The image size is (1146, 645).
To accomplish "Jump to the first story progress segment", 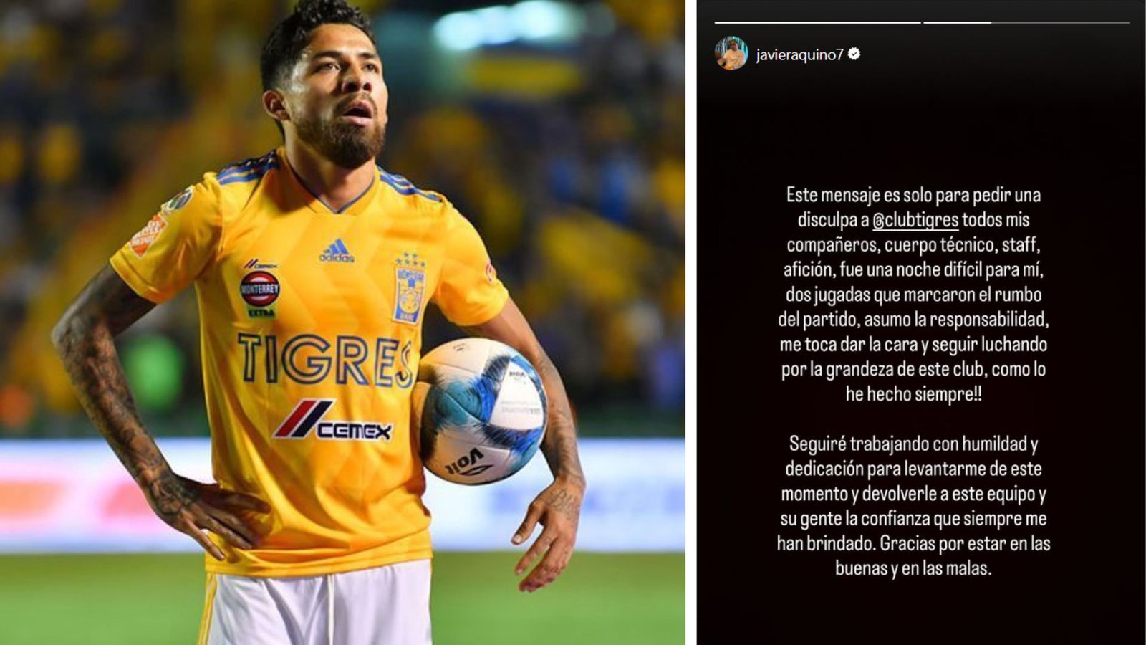I will pyautogui.click(x=817, y=22).
